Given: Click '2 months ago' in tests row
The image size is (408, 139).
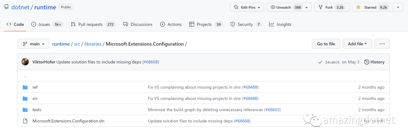Looking at the screenshot, I should (371, 110).
